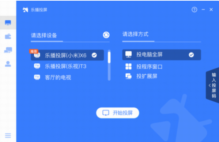
Task: Open the hamburger menu at sidebar bottom
Action: [x=8, y=135]
